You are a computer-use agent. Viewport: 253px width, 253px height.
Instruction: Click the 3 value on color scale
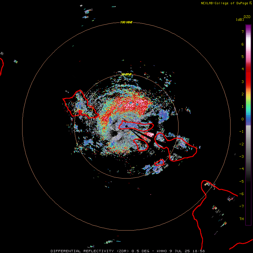point(243,82)
